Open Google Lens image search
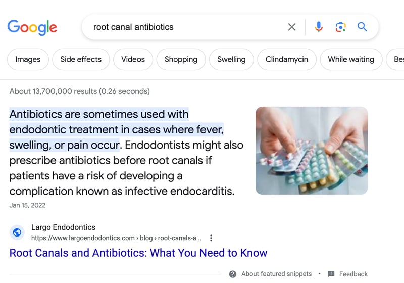Image resolution: width=404 pixels, height=283 pixels. tap(340, 27)
